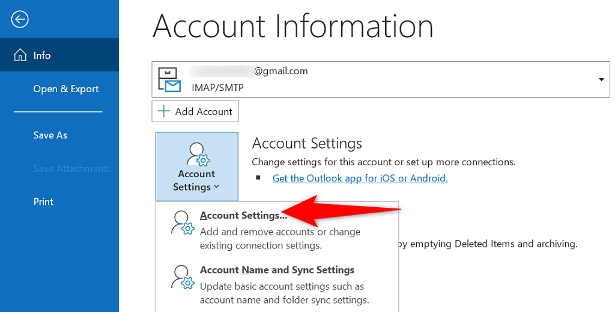Image resolution: width=615 pixels, height=312 pixels.
Task: Click the green plus icon on Add Account
Action: 164,111
